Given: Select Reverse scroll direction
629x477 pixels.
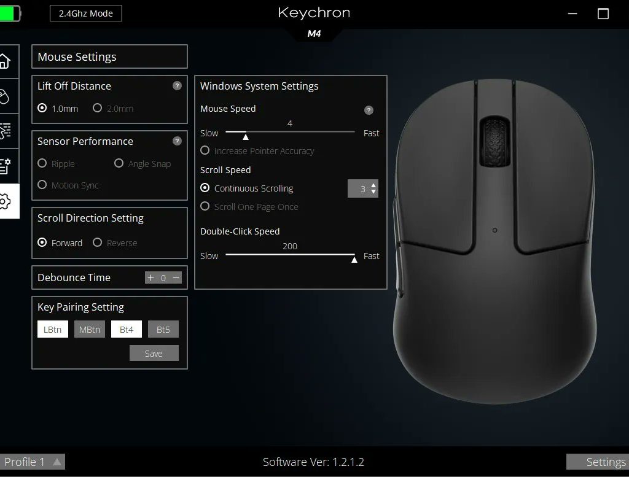Looking at the screenshot, I should pyautogui.click(x=97, y=242).
